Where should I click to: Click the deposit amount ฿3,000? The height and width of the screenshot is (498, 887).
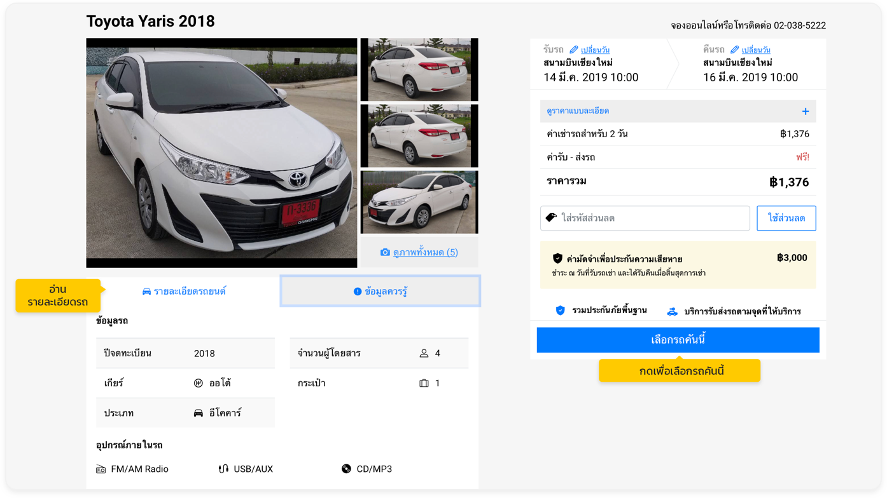pyautogui.click(x=792, y=258)
